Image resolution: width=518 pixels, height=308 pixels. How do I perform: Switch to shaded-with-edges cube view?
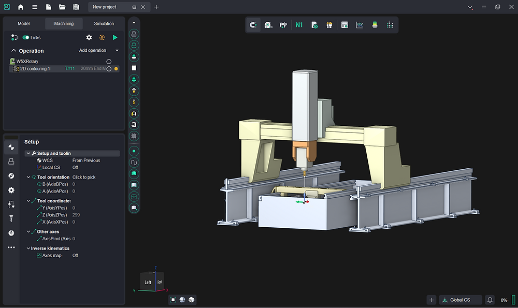tap(191, 300)
